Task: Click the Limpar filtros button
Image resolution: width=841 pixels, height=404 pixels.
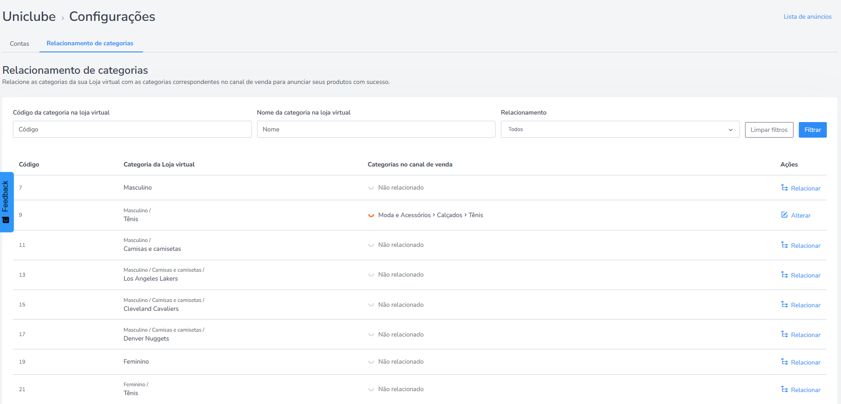Action: (769, 130)
